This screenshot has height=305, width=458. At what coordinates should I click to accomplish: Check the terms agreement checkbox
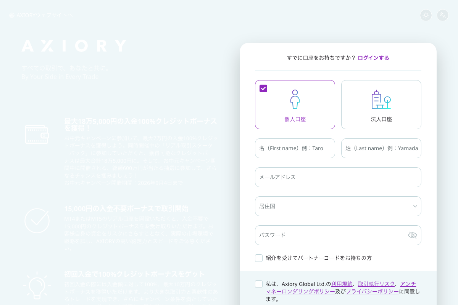259,284
